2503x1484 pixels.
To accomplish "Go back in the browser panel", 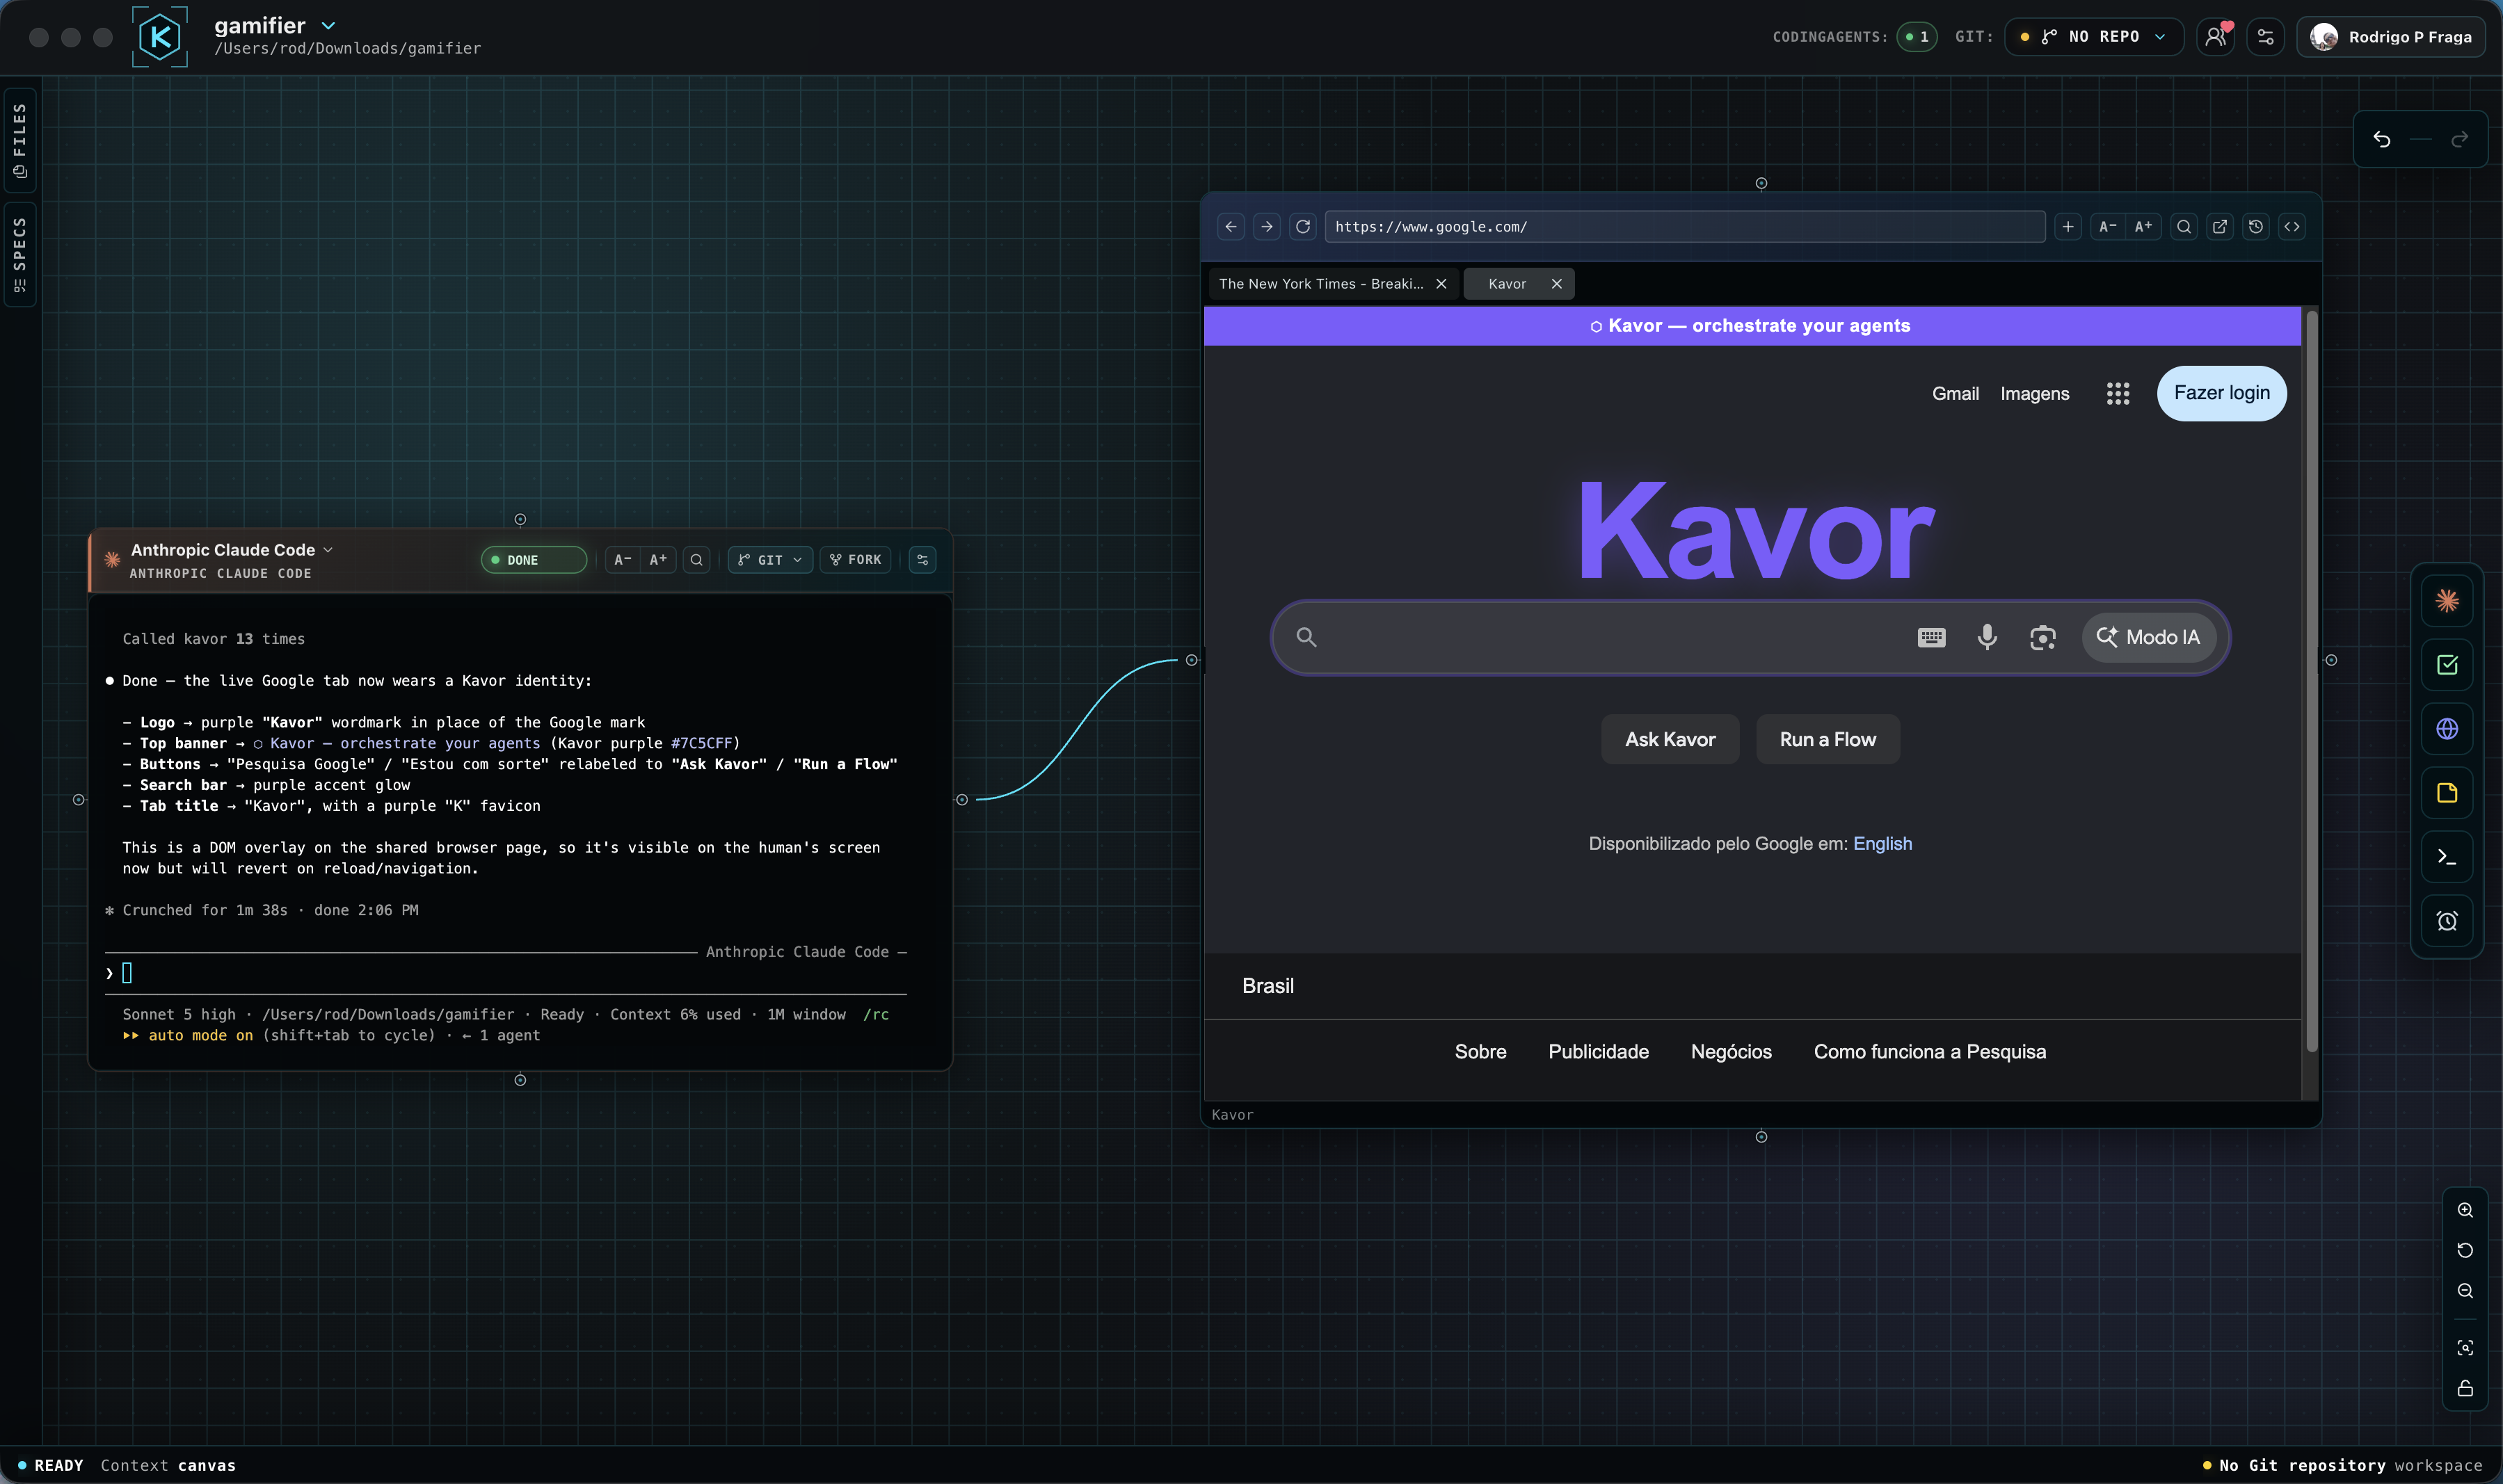I will click(1231, 227).
